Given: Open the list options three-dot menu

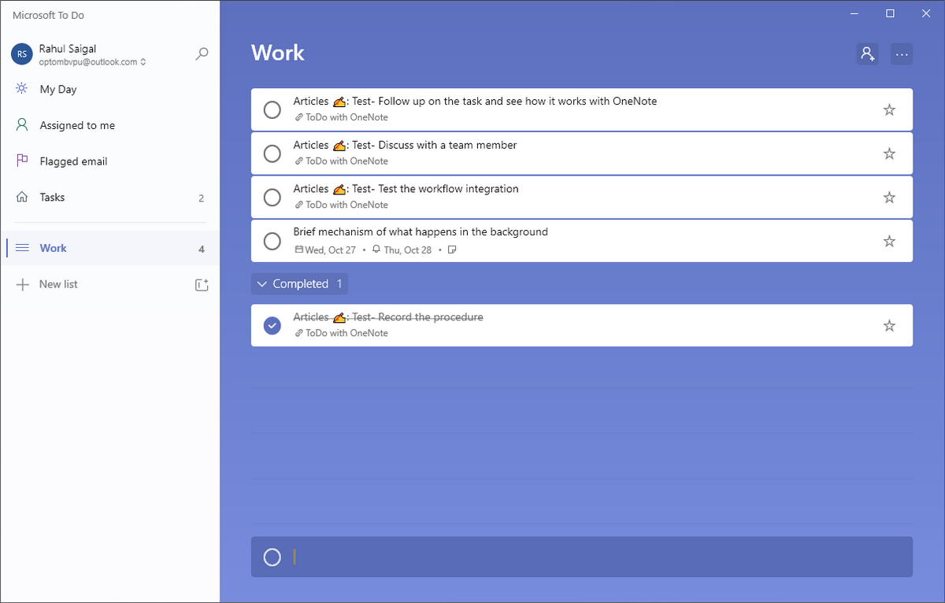Looking at the screenshot, I should [902, 54].
